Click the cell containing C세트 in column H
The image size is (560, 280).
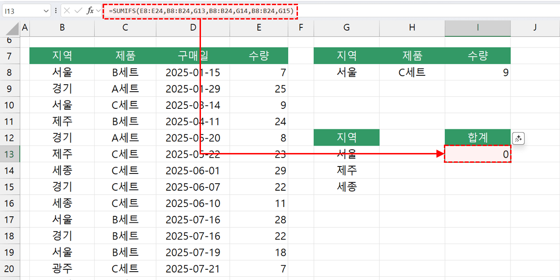click(412, 73)
